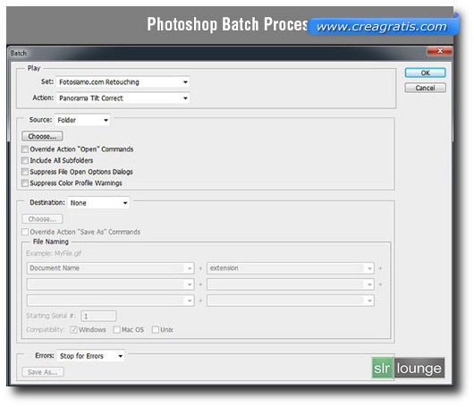Open the empty second-row left naming dropdown

(110, 284)
